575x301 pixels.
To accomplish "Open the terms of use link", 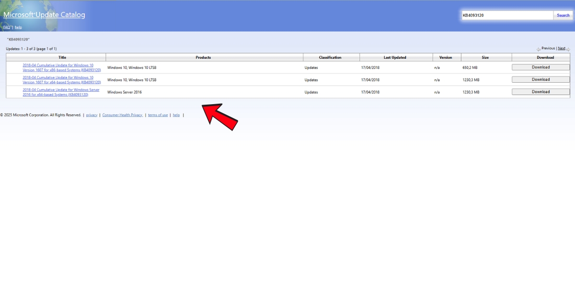I will pyautogui.click(x=158, y=115).
